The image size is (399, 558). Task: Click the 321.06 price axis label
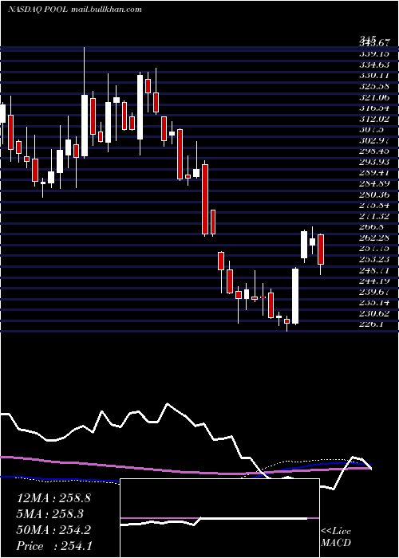(374, 96)
